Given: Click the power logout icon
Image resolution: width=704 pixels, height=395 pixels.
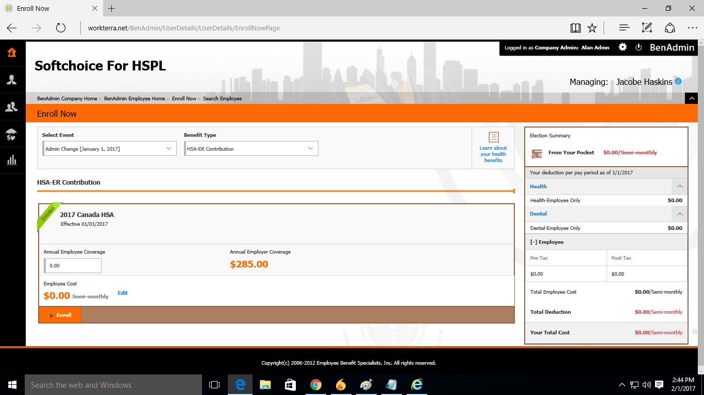Looking at the screenshot, I should 639,47.
